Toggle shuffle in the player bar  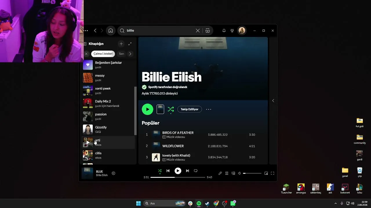point(160,171)
